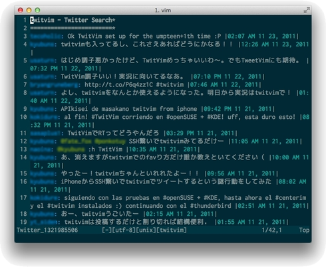Click timestamp '11:05 AM 11 21, 2011'
The width and height of the screenshot is (326, 267).
[265, 141]
